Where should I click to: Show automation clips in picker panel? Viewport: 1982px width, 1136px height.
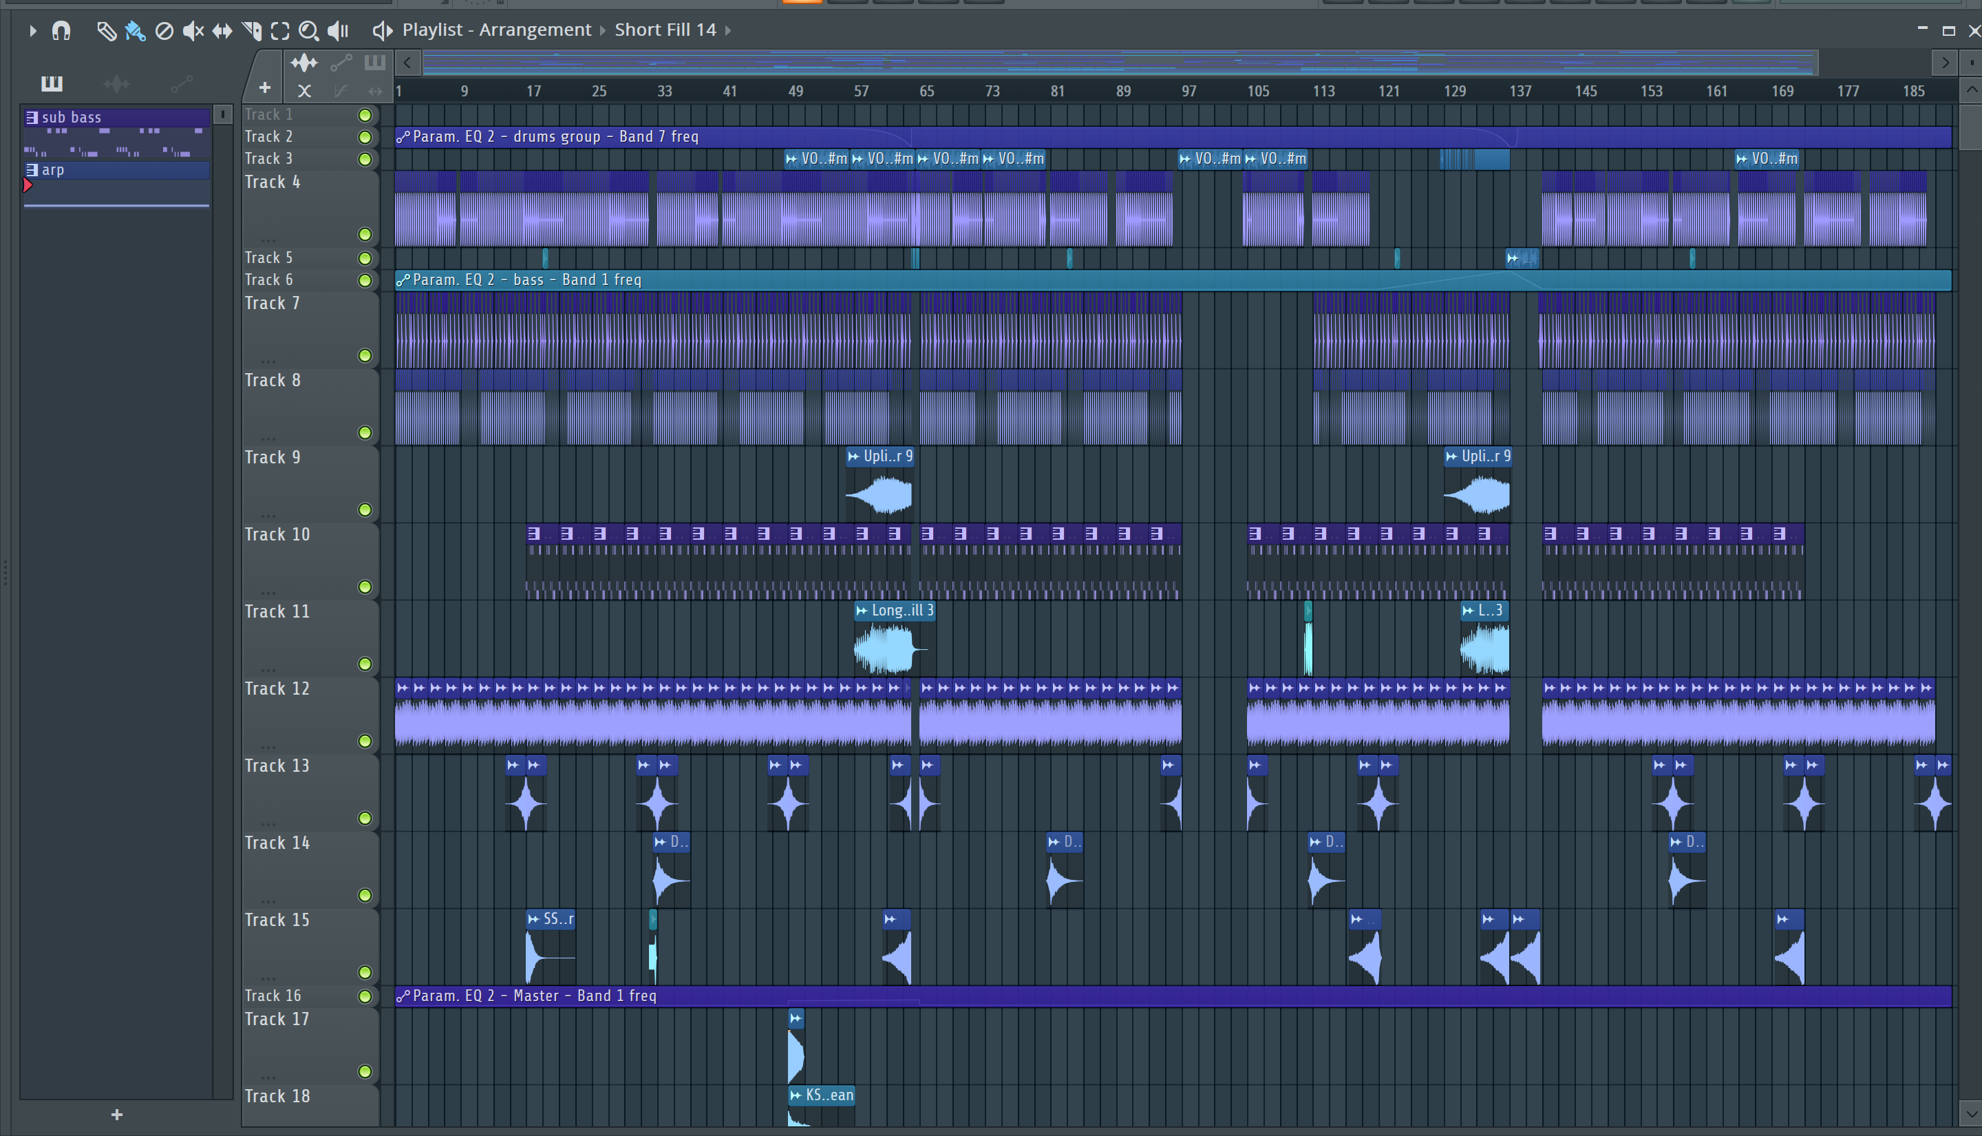coord(182,83)
